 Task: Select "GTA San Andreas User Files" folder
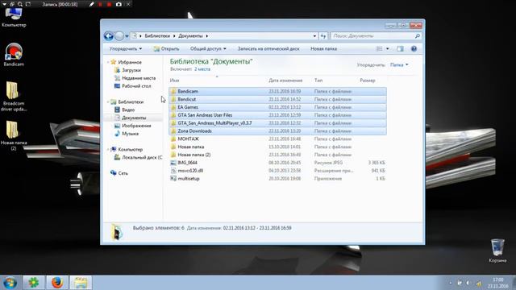pyautogui.click(x=277, y=115)
